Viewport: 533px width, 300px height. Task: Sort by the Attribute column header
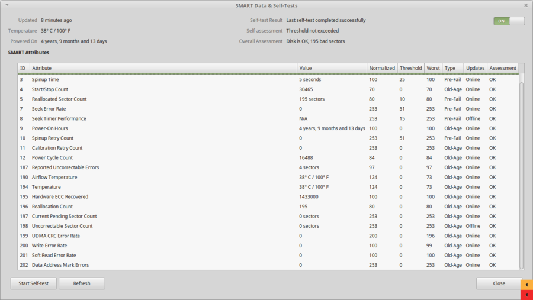pyautogui.click(x=163, y=68)
